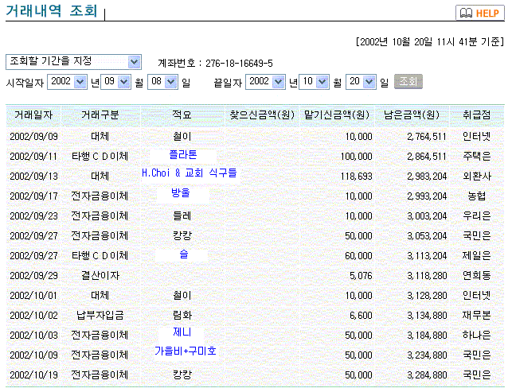This screenshot has height=392, width=512.
Task: Open the end year 2002 dropdown
Action: (266, 82)
